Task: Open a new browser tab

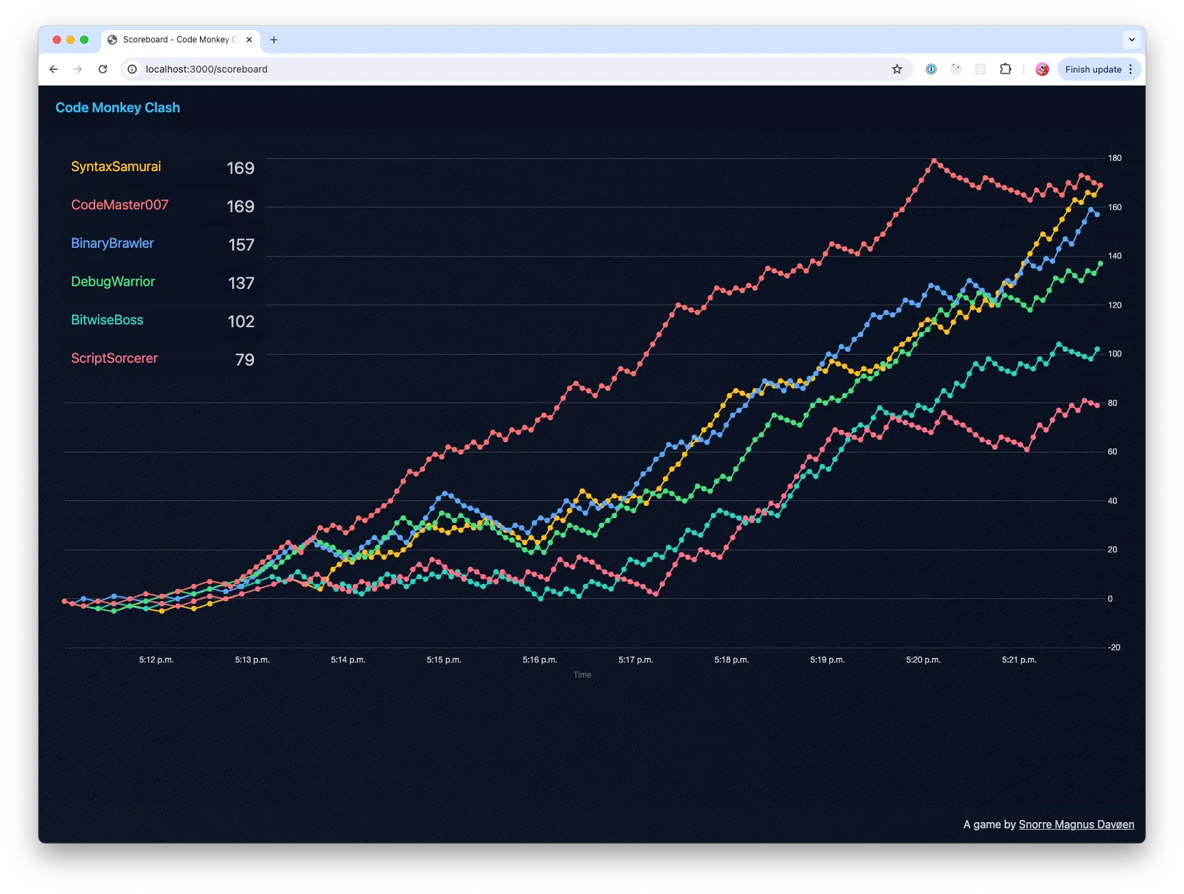Action: pos(274,40)
